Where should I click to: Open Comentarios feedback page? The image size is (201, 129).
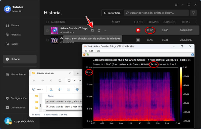tap(15, 107)
